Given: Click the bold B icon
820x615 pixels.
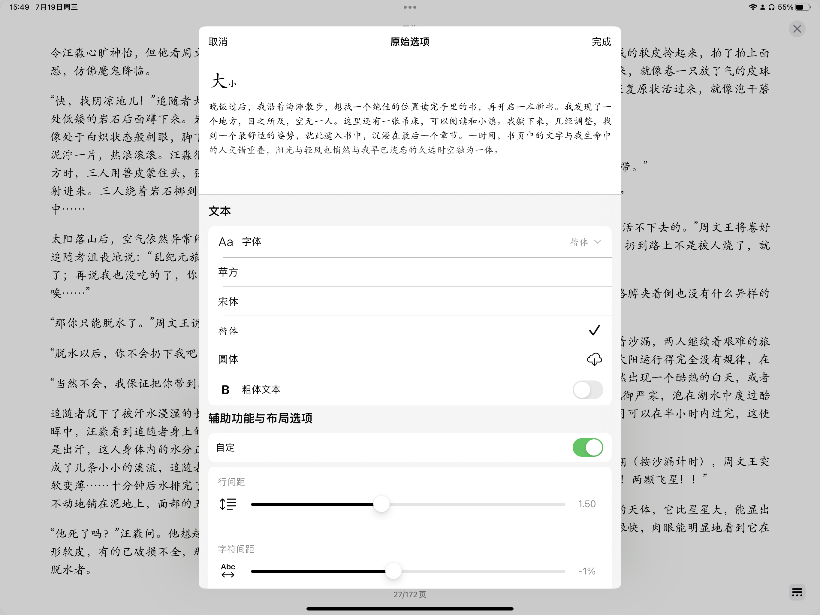Looking at the screenshot, I should click(x=225, y=389).
